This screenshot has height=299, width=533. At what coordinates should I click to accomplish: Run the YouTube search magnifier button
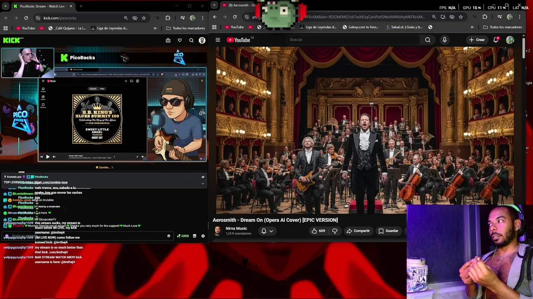tap(428, 40)
